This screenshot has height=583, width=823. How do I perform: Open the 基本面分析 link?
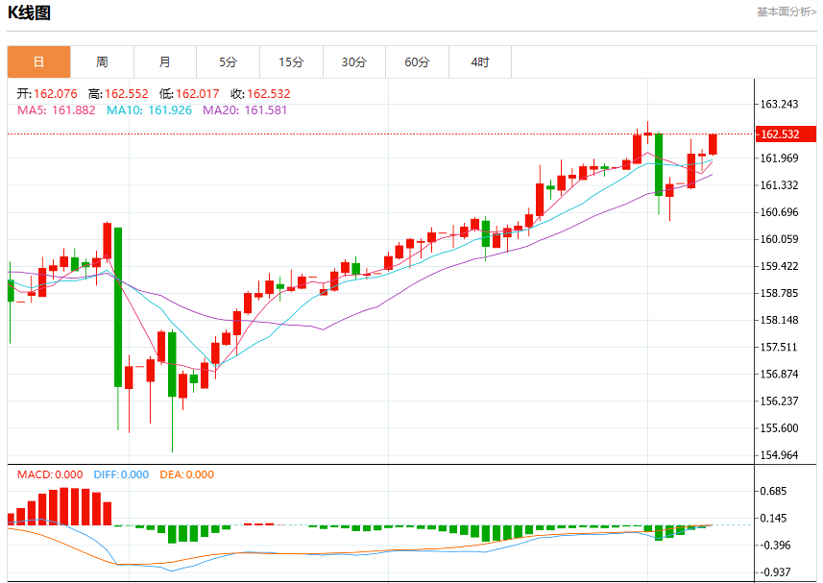pos(787,12)
